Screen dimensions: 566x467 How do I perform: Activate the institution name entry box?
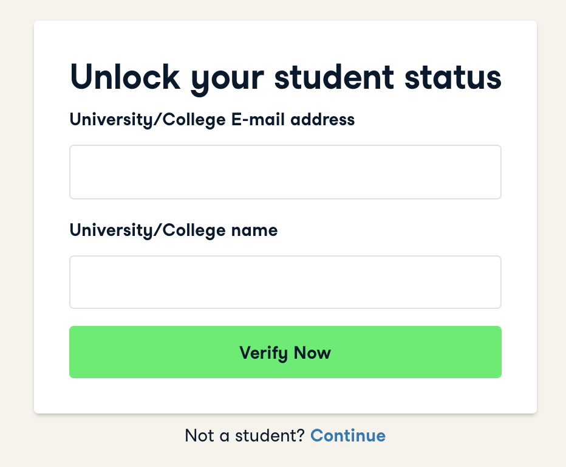point(285,282)
